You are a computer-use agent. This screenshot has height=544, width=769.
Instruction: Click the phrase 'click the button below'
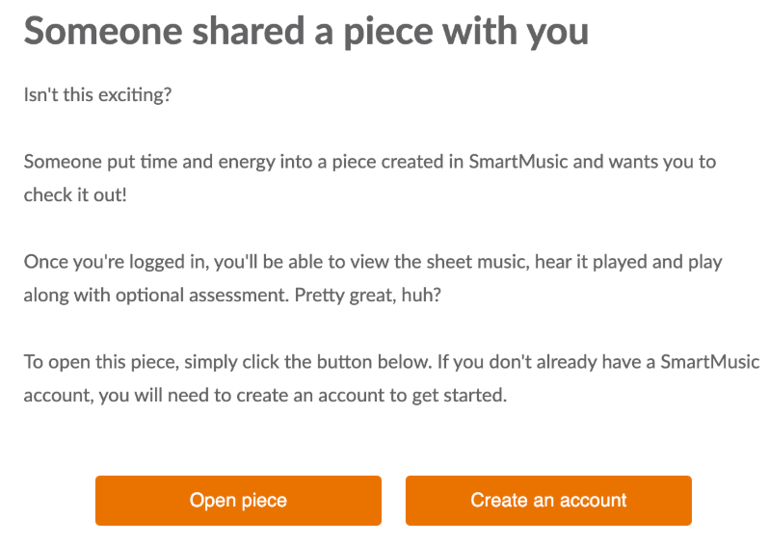pyautogui.click(x=337, y=362)
